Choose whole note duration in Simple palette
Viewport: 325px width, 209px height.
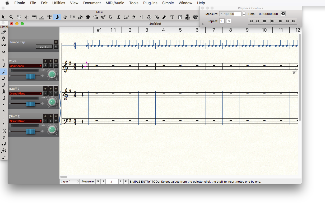tap(3, 52)
